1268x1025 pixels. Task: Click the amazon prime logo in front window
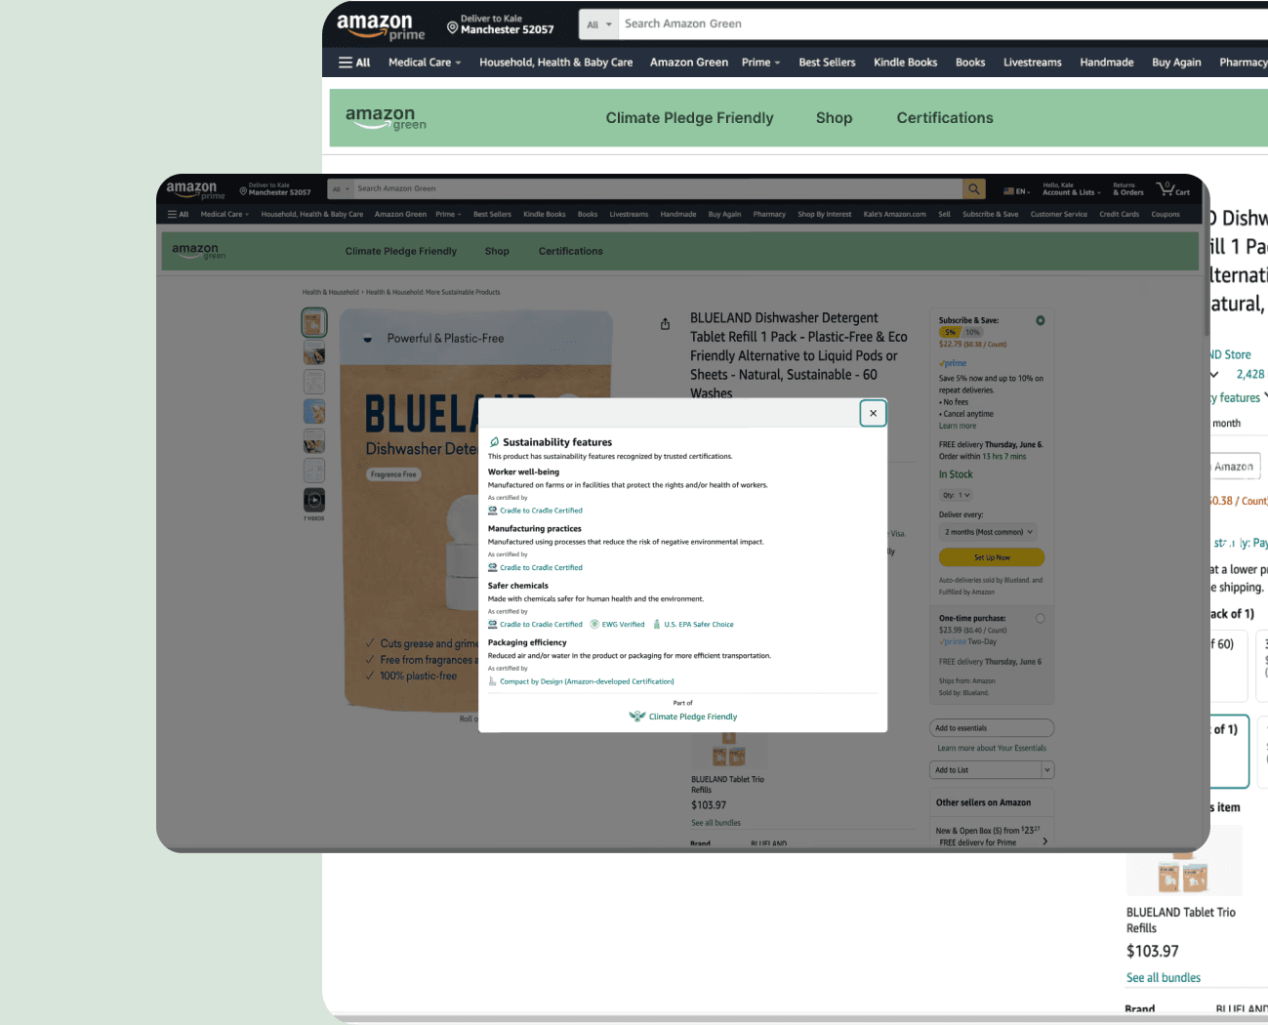point(195,189)
